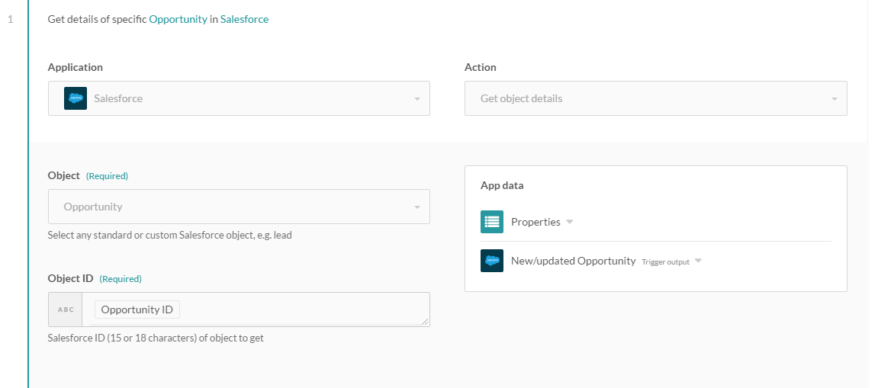This screenshot has height=388, width=878.
Task: Click the App data heading
Action: point(502,185)
